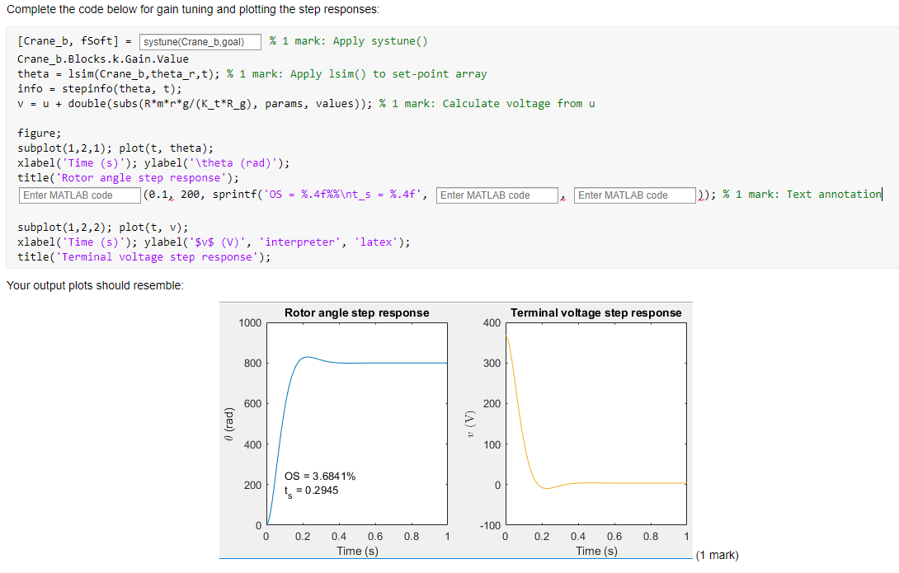Click the first empty Enter MATLAB code box
899x573 pixels.
[79, 195]
